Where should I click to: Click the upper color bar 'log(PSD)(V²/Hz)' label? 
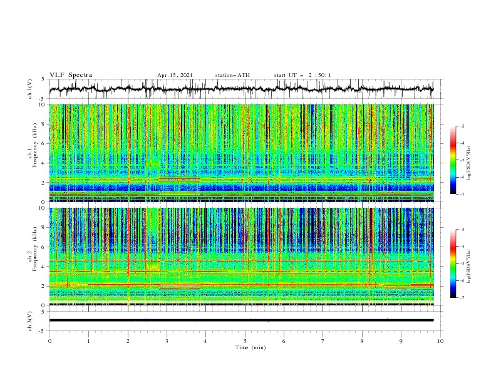pyautogui.click(x=469, y=163)
